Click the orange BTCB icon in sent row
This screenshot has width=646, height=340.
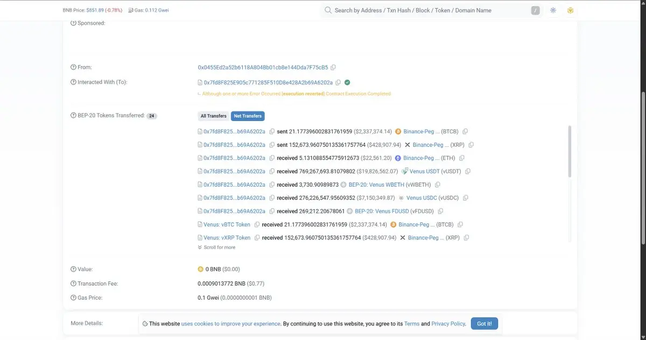pyautogui.click(x=398, y=131)
